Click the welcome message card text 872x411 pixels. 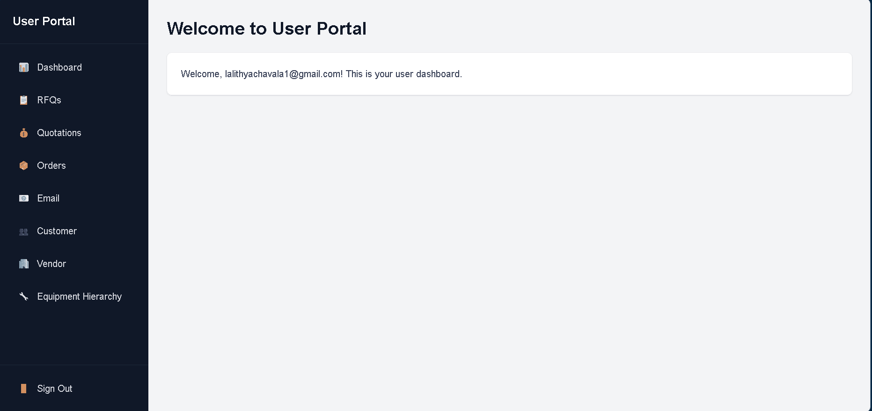coord(321,74)
